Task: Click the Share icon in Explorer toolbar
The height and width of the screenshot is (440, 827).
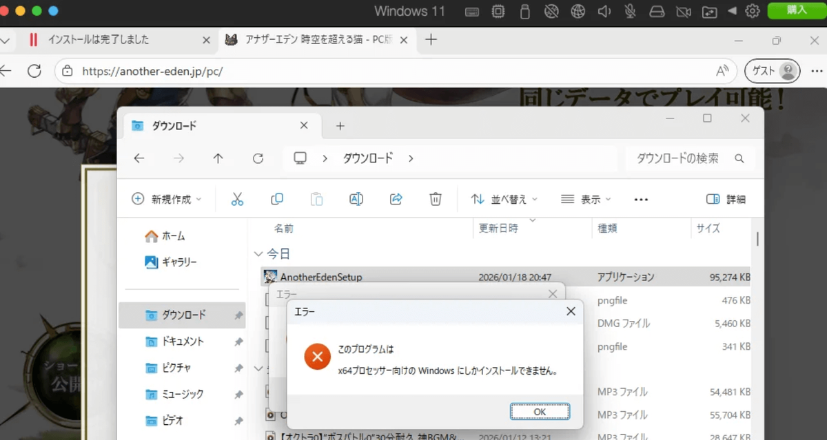Action: tap(396, 199)
